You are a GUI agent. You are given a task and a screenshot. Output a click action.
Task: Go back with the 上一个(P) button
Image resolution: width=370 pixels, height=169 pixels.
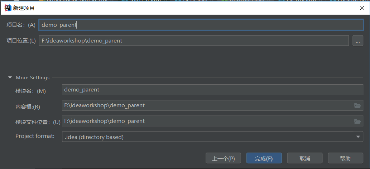tap(224, 158)
